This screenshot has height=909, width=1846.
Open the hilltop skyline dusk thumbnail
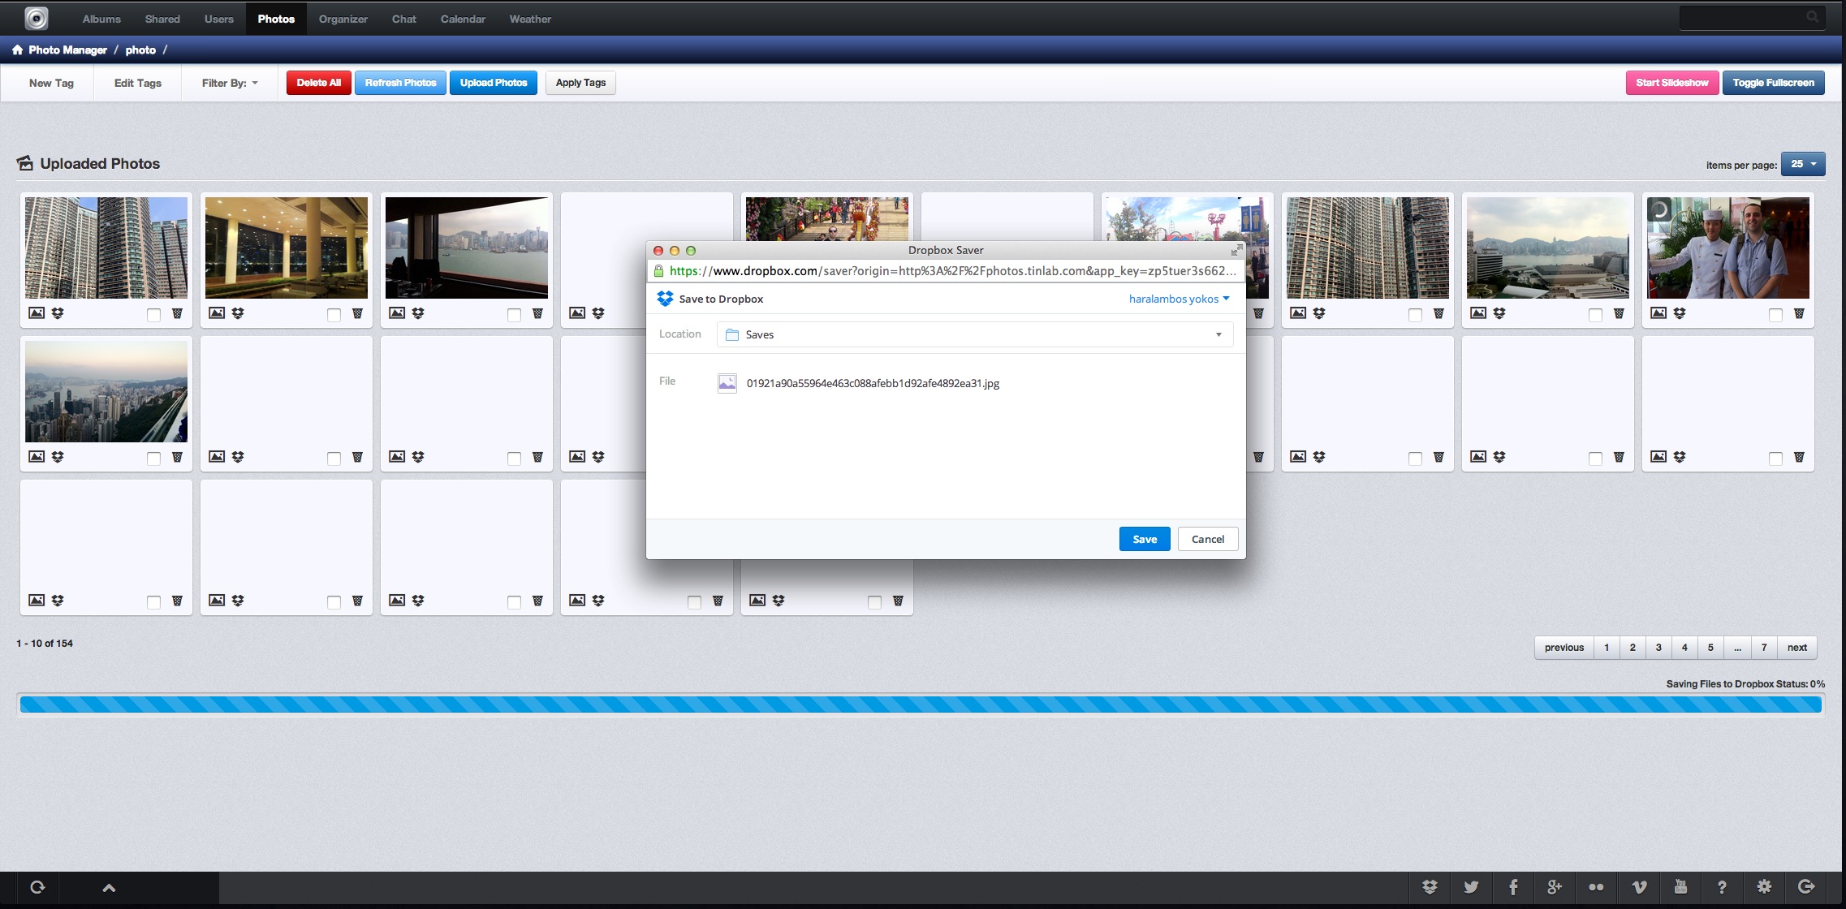pyautogui.click(x=106, y=391)
